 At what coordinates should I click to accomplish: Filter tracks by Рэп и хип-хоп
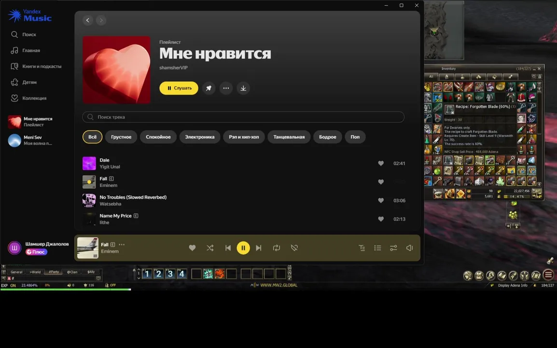[244, 137]
